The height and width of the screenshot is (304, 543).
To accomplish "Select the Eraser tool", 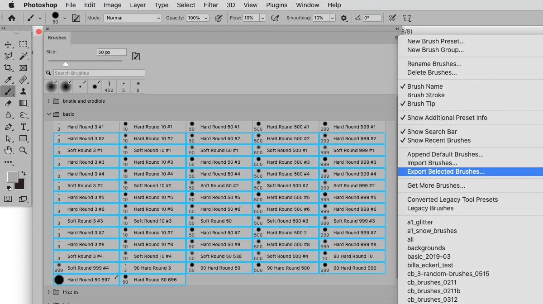I will pos(8,104).
